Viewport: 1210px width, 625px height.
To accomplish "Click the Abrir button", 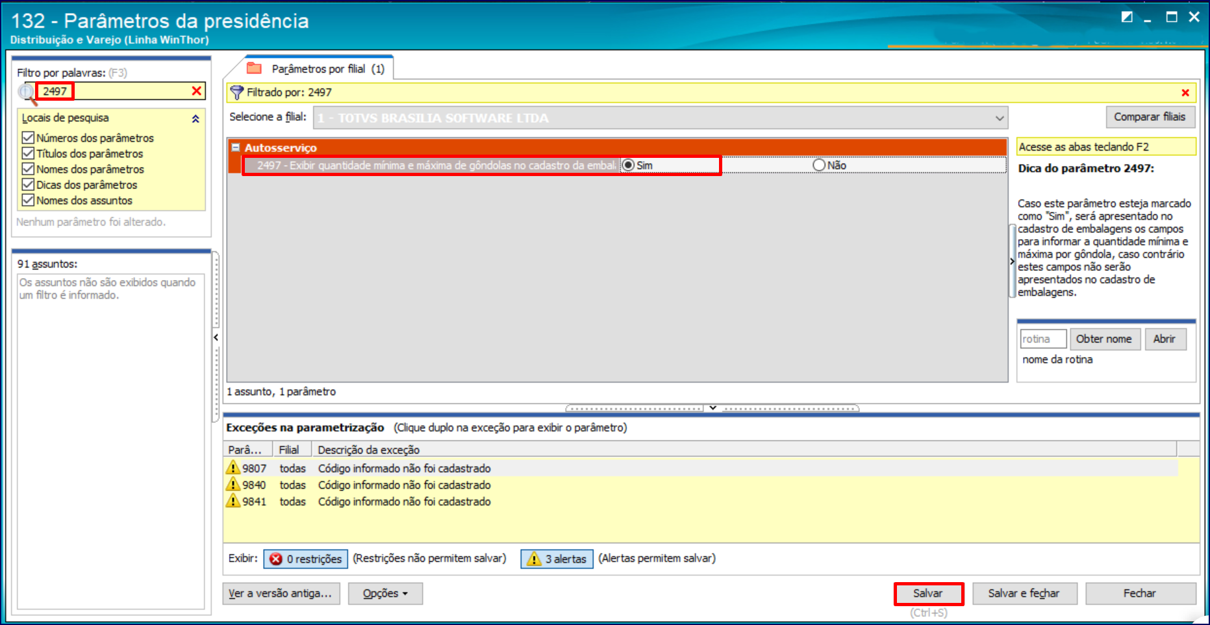I will tap(1164, 339).
